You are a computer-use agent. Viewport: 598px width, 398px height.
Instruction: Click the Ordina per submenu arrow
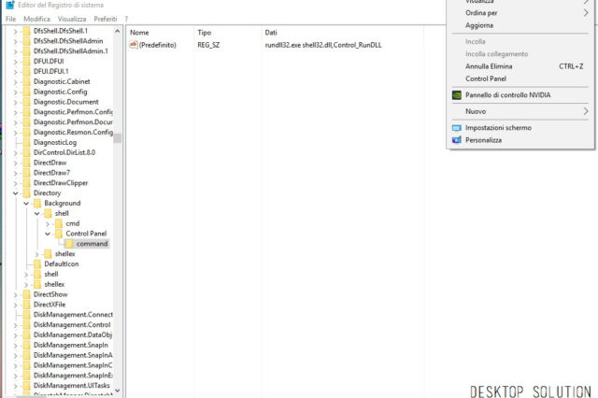pyautogui.click(x=586, y=13)
